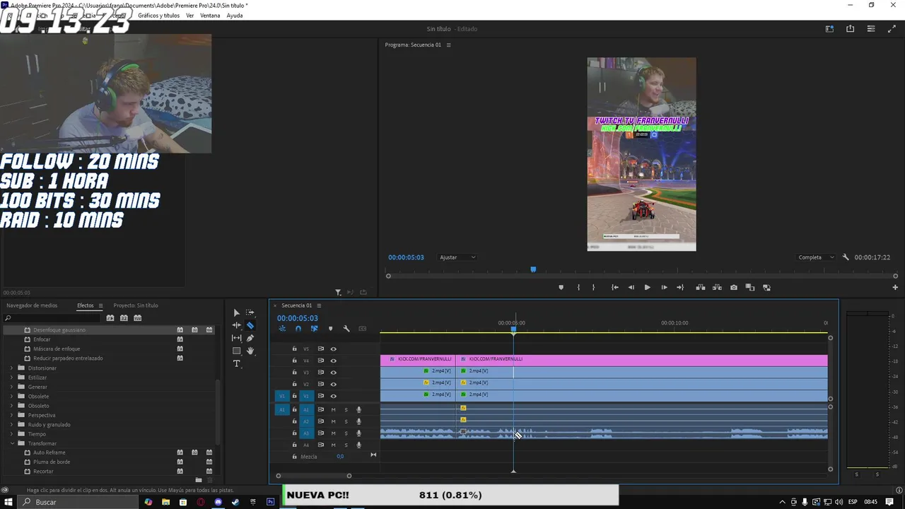Expand the Ruido y granulado folder
The width and height of the screenshot is (905, 509).
pos(11,425)
